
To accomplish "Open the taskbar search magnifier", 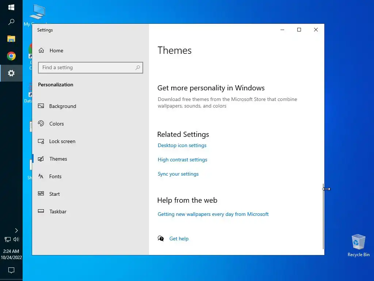I will pos(11,22).
